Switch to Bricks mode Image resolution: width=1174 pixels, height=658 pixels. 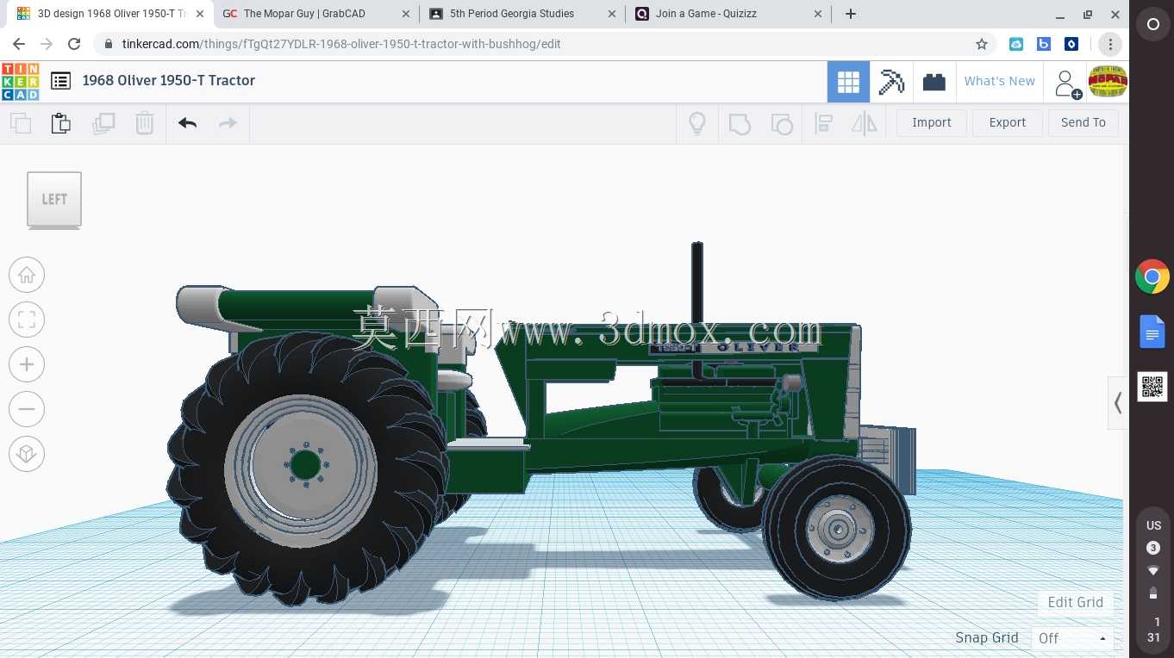[934, 82]
